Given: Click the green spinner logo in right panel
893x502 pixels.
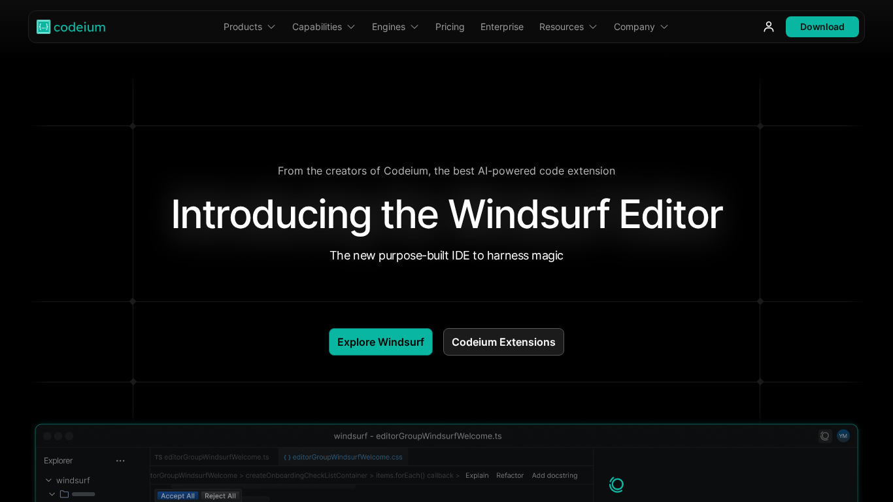Looking at the screenshot, I should click(x=616, y=485).
